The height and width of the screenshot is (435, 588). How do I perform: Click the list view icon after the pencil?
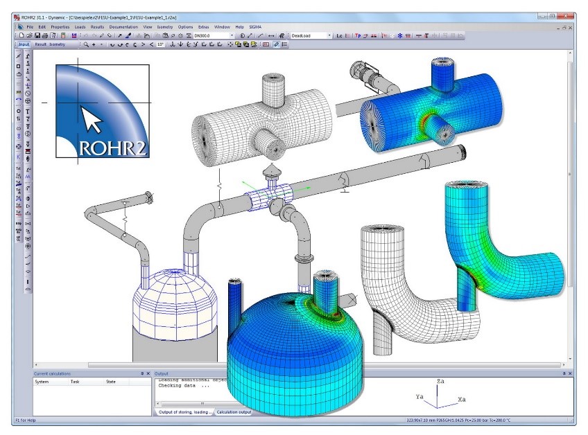pyautogui.click(x=284, y=44)
